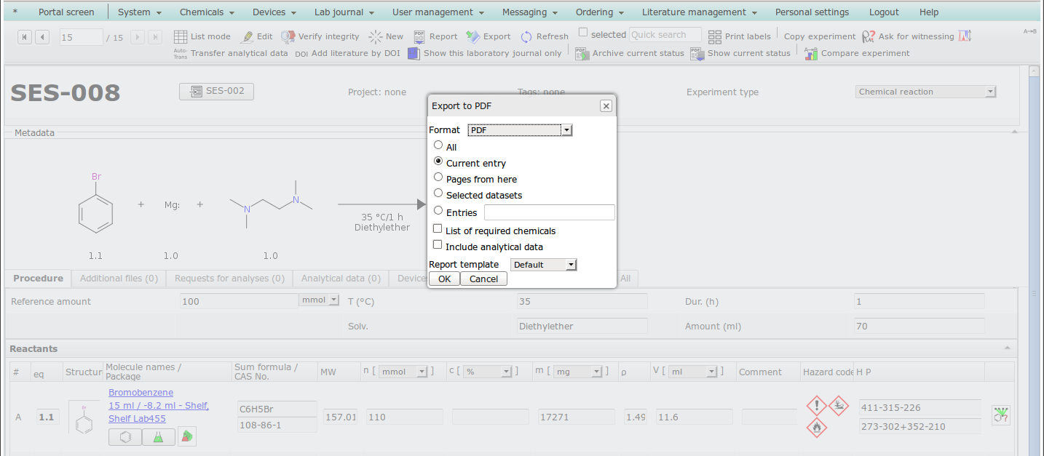Check Include analytical data option
The image size is (1044, 456).
(x=438, y=245)
